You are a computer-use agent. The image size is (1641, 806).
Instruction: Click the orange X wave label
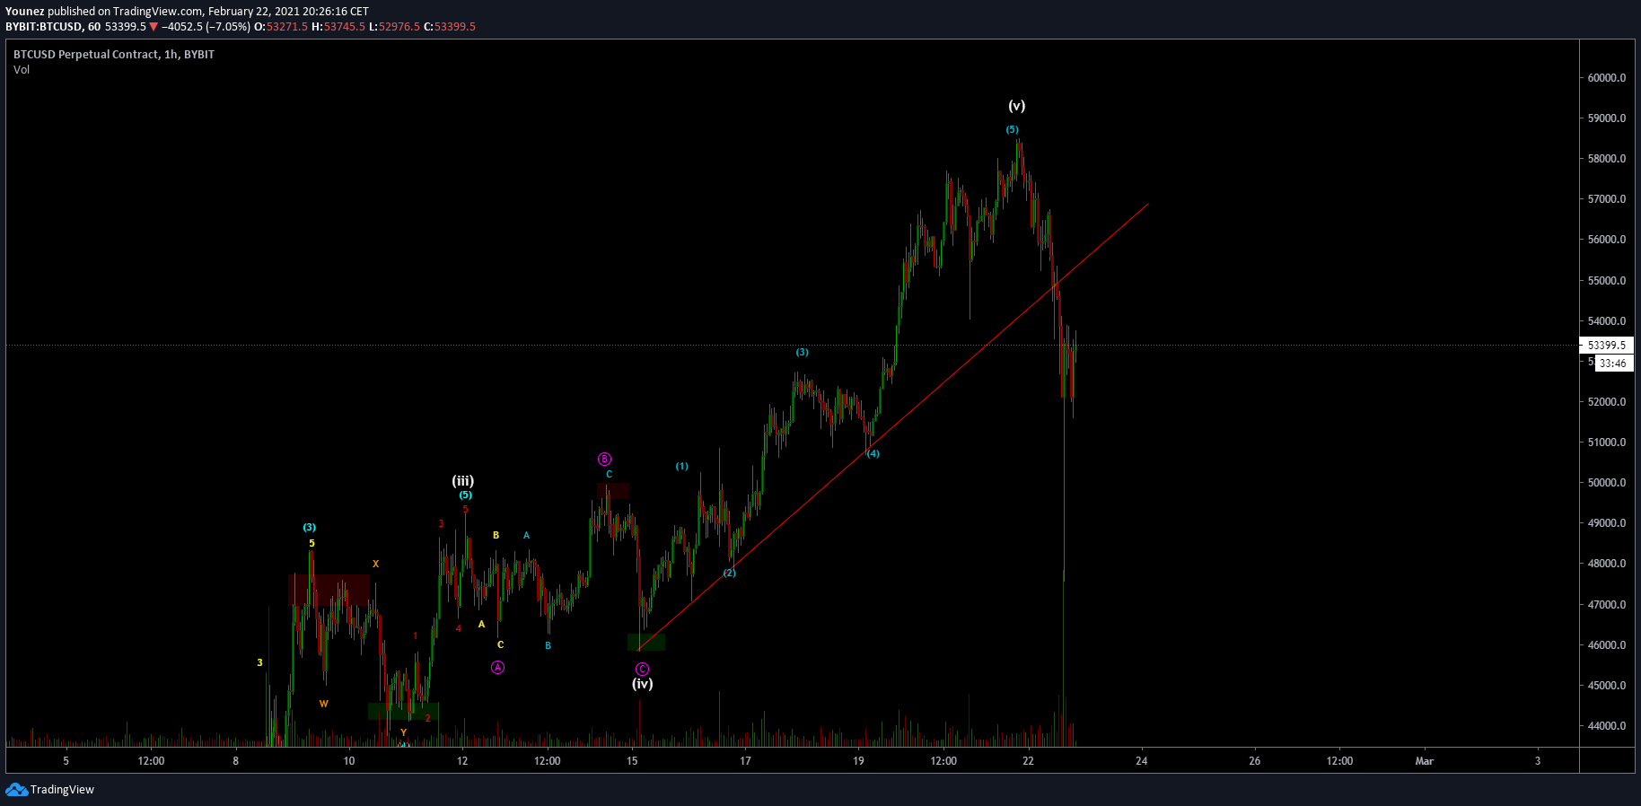(x=375, y=565)
